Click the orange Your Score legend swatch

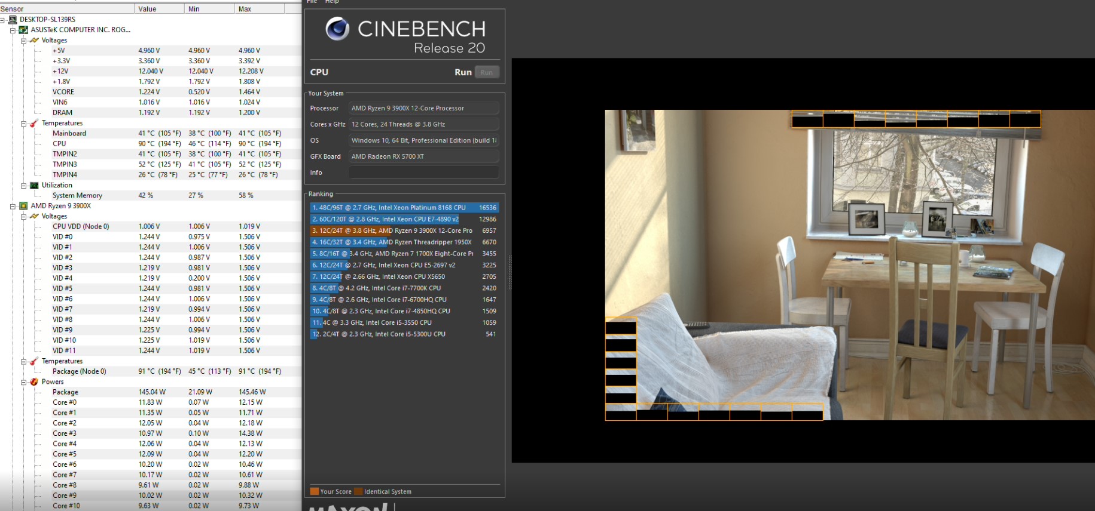[314, 492]
